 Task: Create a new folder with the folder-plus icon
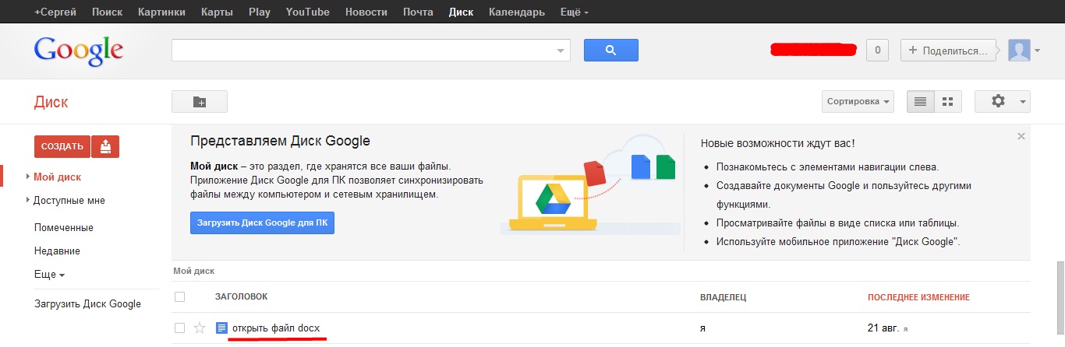200,102
